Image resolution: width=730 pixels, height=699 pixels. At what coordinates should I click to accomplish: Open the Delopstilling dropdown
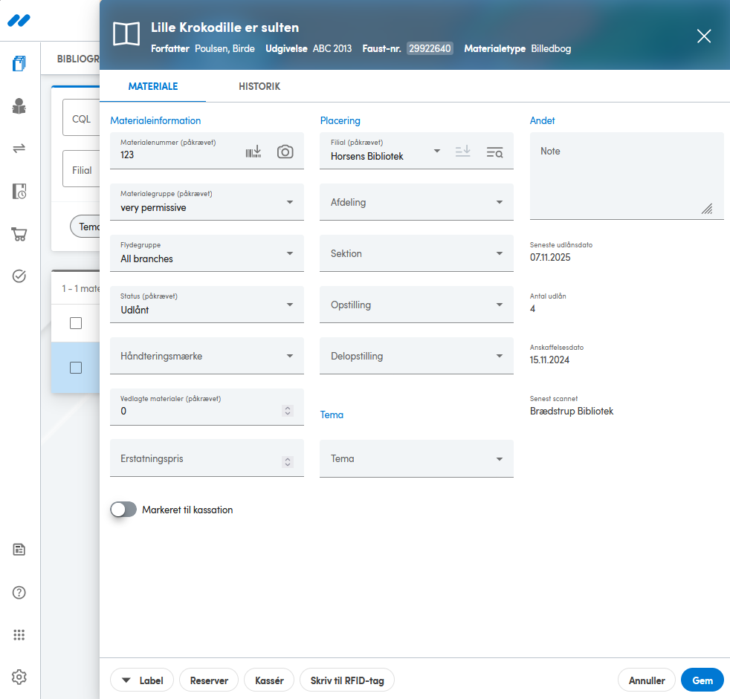click(417, 356)
